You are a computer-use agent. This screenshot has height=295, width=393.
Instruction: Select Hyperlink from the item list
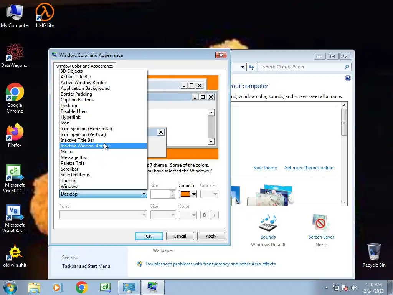point(103,117)
